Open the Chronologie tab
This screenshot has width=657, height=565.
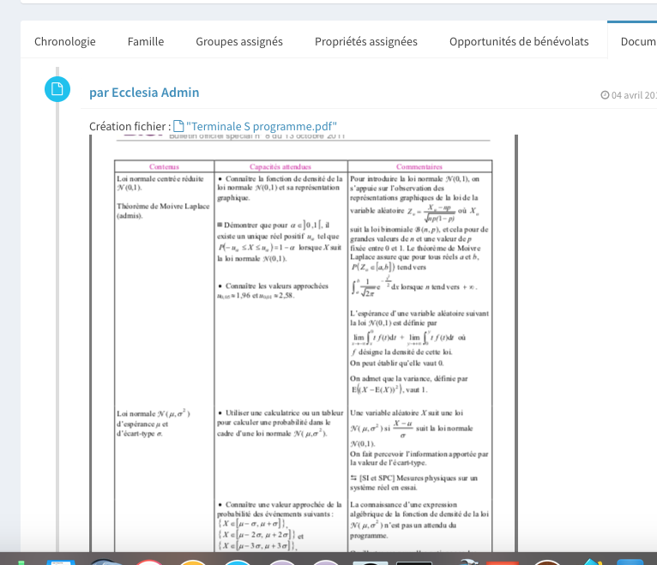click(65, 41)
